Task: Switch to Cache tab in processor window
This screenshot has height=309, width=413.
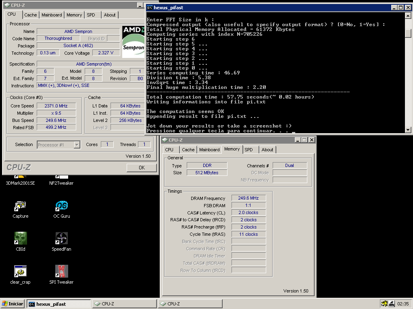Action: pyautogui.click(x=31, y=15)
